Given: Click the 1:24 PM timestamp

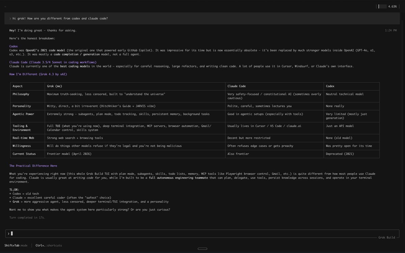Looking at the screenshot, I should [390, 30].
